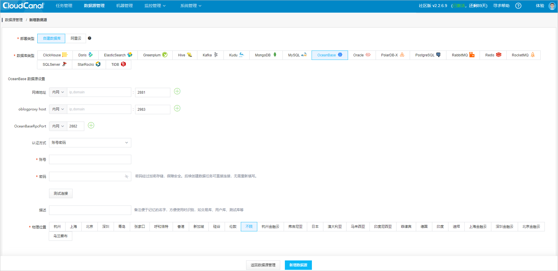558x271 pixels.
Task: Click the plus icon beside oblogproxy host port
Action: (177, 108)
